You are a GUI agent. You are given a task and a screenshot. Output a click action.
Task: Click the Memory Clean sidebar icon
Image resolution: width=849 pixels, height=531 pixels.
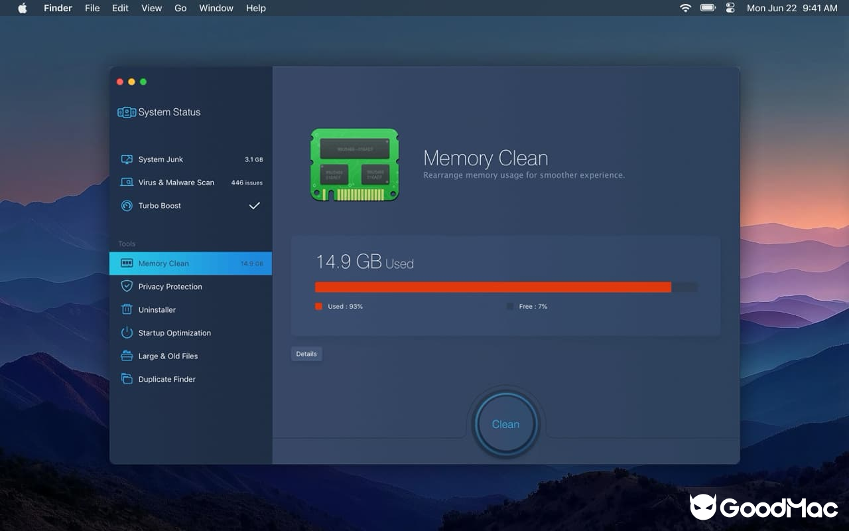coord(127,264)
